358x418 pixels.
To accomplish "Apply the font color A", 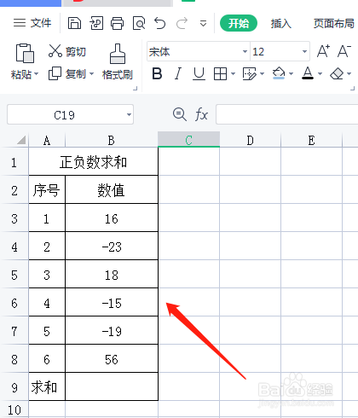I will tap(308, 73).
